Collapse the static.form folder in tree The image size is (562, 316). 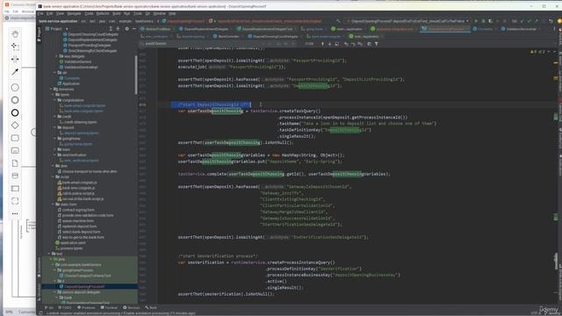[x=53, y=205]
